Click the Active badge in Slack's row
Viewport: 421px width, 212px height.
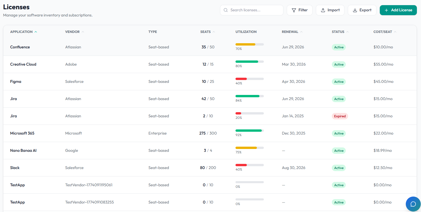pyautogui.click(x=339, y=168)
